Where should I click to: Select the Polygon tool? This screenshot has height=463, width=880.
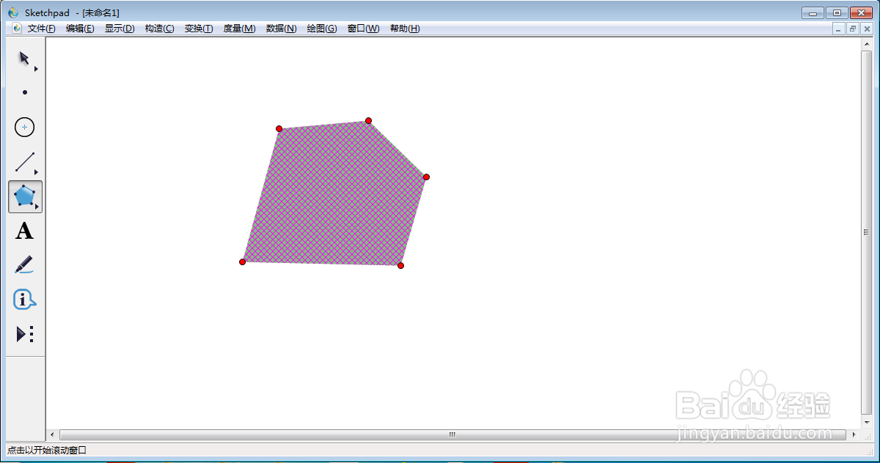(x=25, y=196)
